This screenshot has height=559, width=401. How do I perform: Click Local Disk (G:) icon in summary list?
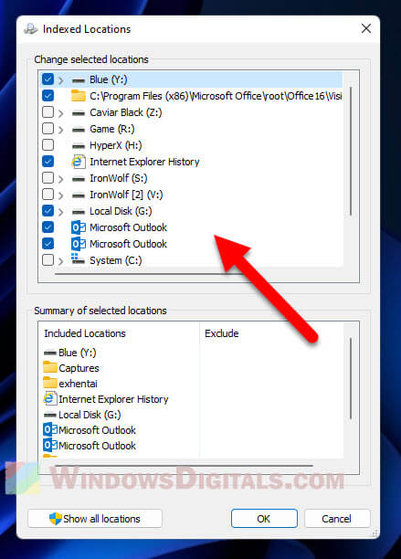[50, 415]
